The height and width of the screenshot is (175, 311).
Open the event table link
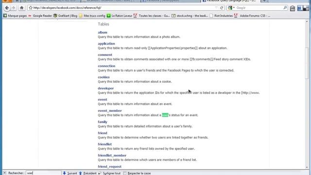103,99
